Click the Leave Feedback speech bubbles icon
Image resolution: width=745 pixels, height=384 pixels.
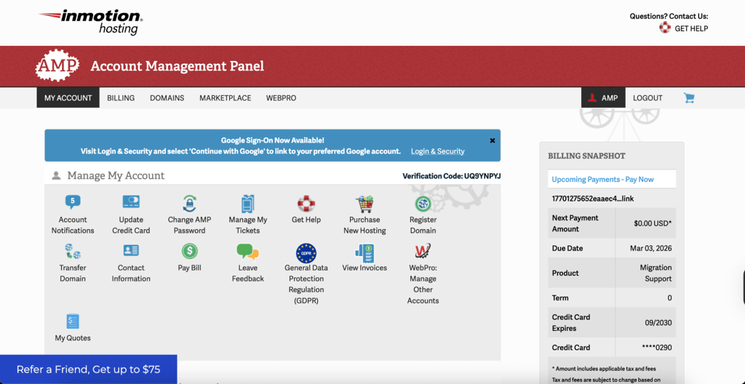coord(248,252)
